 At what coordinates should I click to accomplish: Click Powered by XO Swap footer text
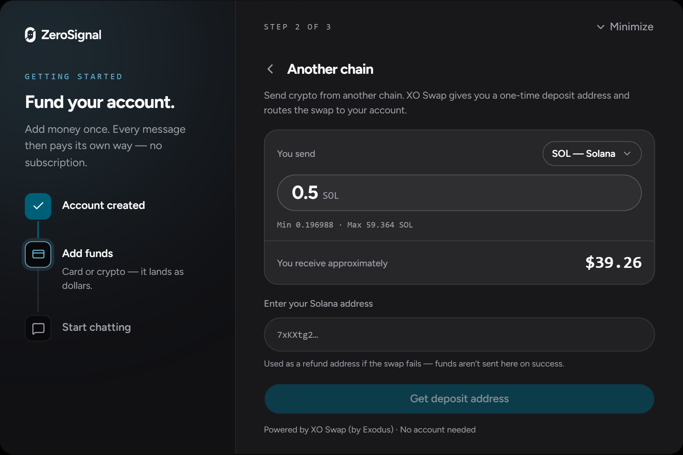coord(370,430)
